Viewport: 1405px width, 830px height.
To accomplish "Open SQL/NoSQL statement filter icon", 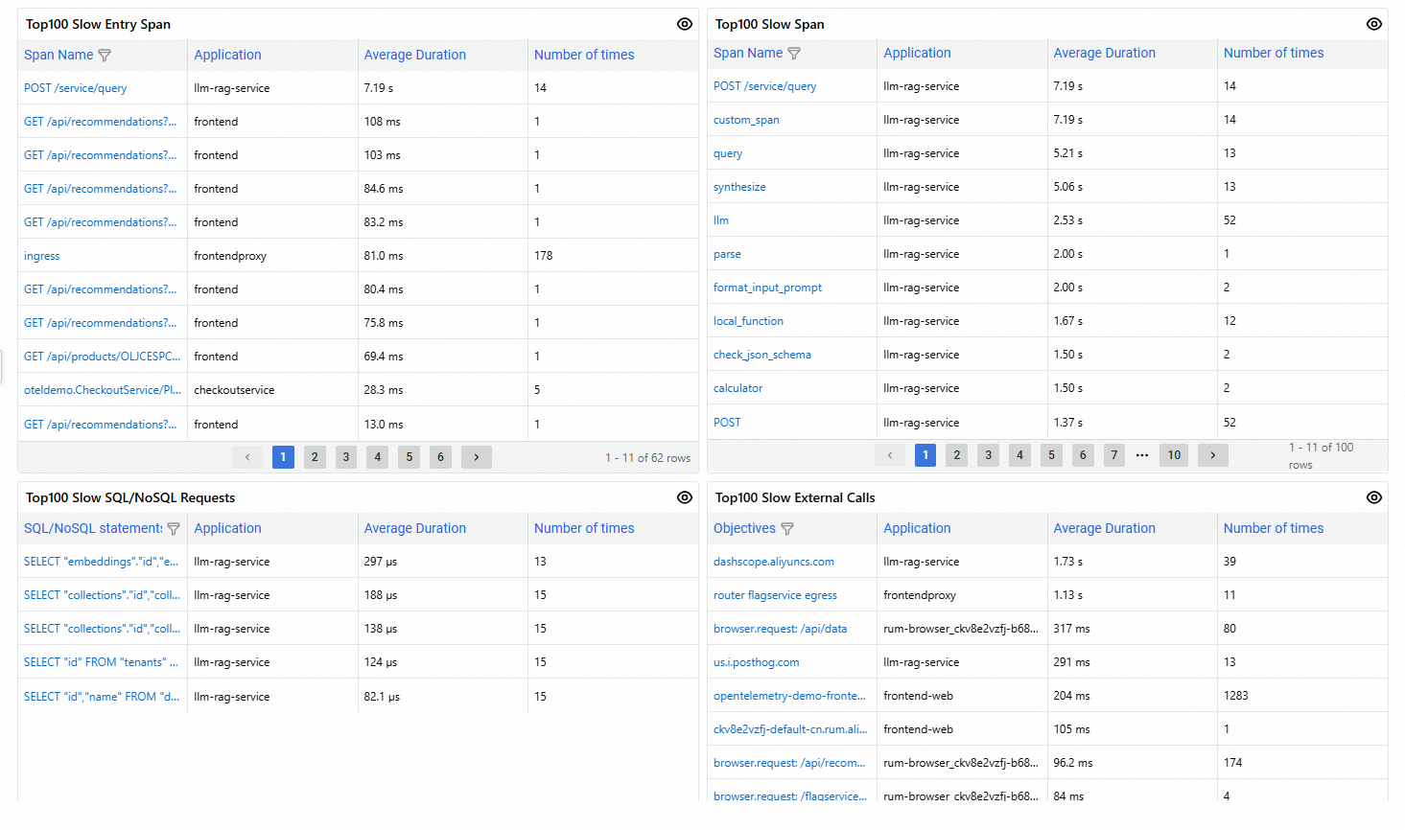I will (174, 529).
